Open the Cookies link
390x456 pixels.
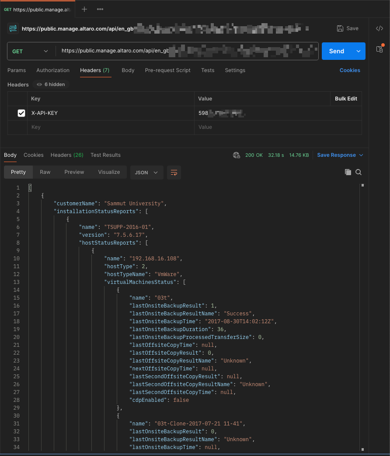coord(350,70)
